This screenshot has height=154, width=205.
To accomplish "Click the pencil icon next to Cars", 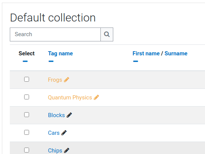I will pyautogui.click(x=64, y=133).
